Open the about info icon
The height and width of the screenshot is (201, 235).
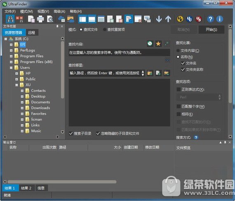pos(220,19)
